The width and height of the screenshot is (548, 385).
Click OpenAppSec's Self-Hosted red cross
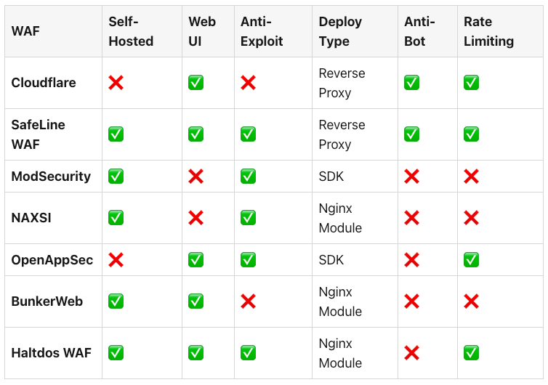tap(116, 260)
